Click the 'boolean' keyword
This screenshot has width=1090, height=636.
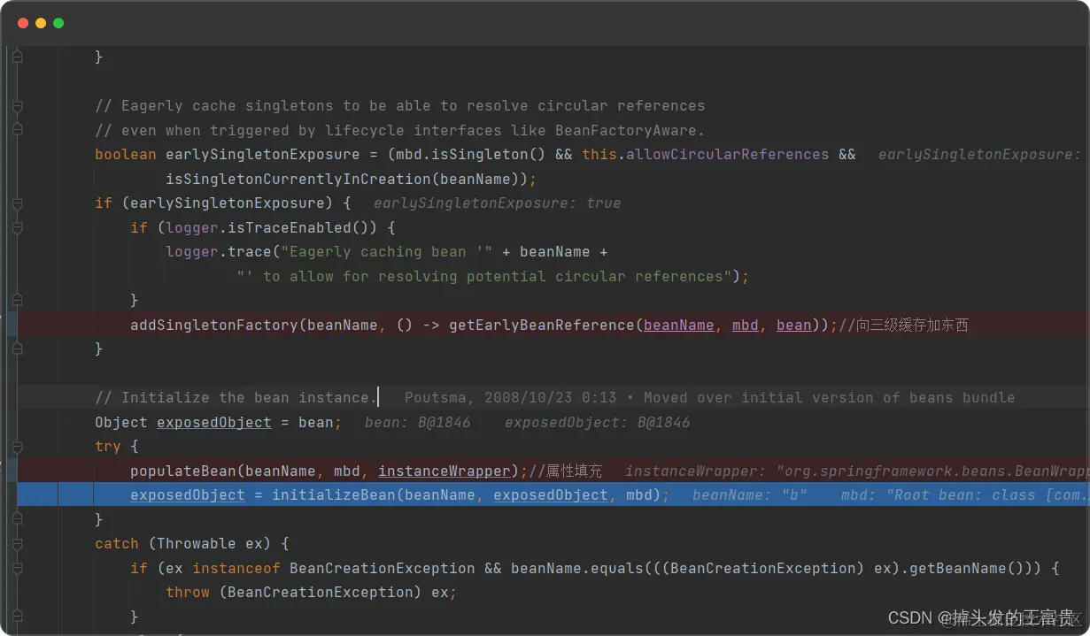(125, 154)
